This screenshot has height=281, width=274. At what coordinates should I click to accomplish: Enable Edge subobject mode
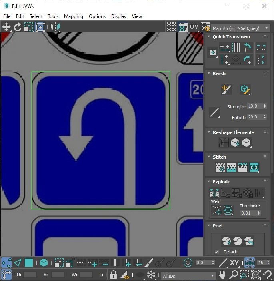(18, 263)
